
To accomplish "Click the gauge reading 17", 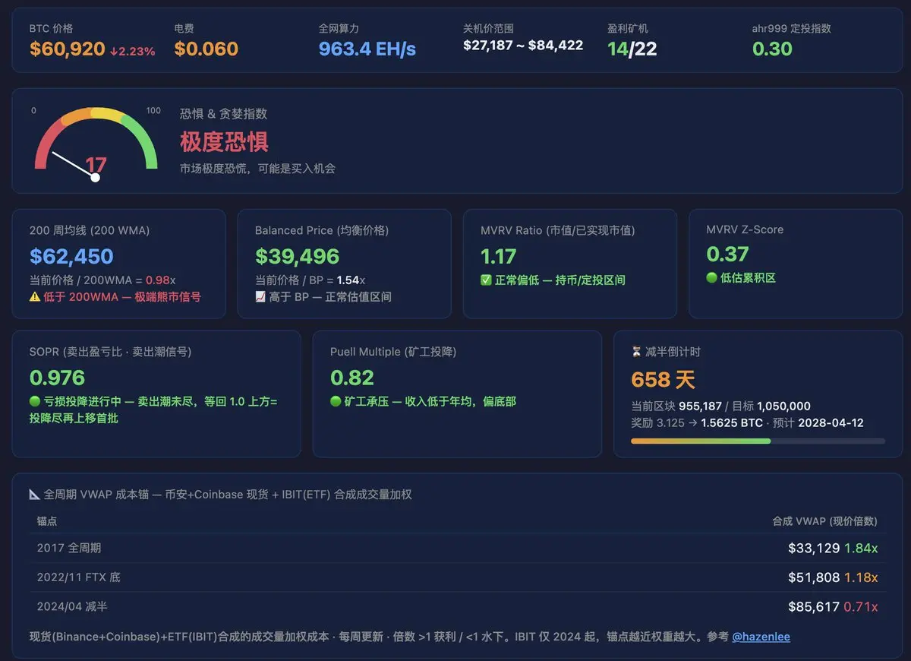I will [x=96, y=165].
